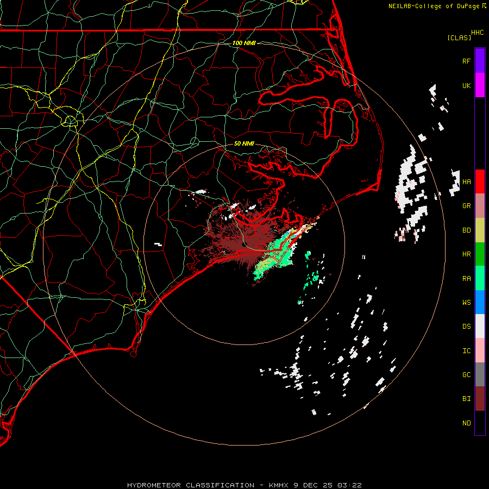489x489 pixels.
Task: Click the HHC product label
Action: [477, 33]
